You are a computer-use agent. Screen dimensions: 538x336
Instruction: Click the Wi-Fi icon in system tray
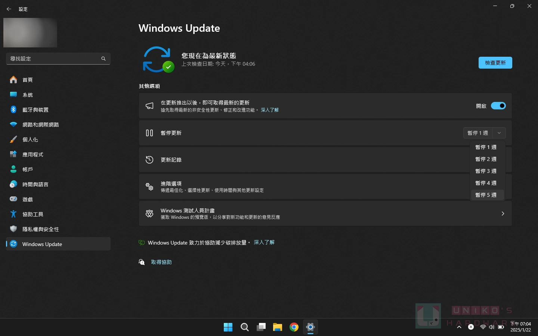pos(483,327)
